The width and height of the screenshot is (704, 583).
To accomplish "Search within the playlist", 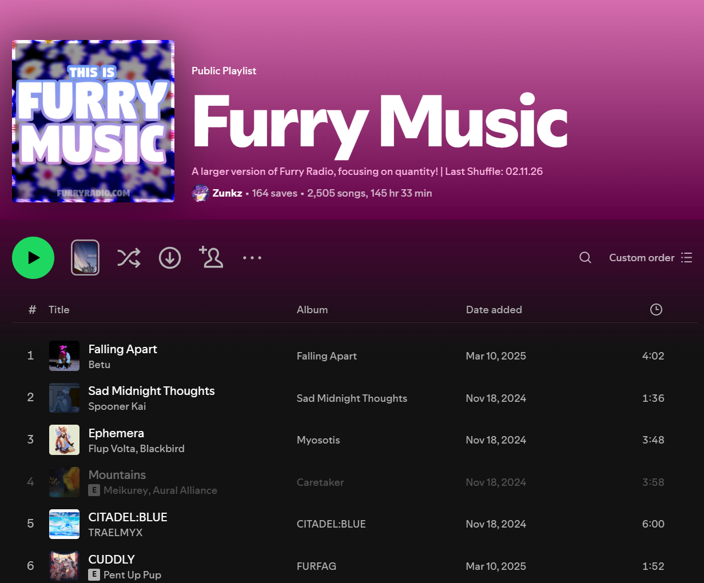I will coord(585,258).
